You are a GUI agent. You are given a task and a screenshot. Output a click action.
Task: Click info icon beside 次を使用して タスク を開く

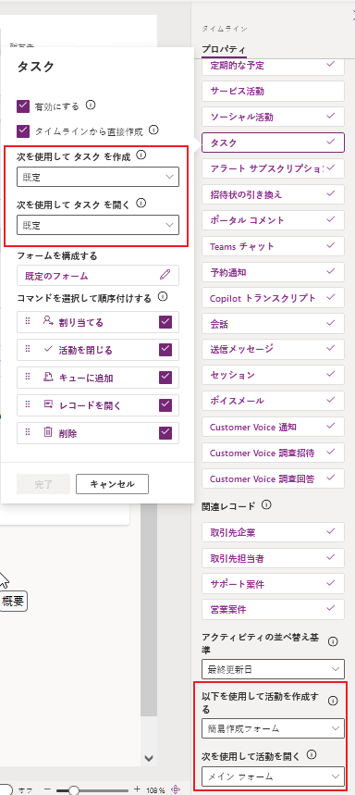[141, 204]
